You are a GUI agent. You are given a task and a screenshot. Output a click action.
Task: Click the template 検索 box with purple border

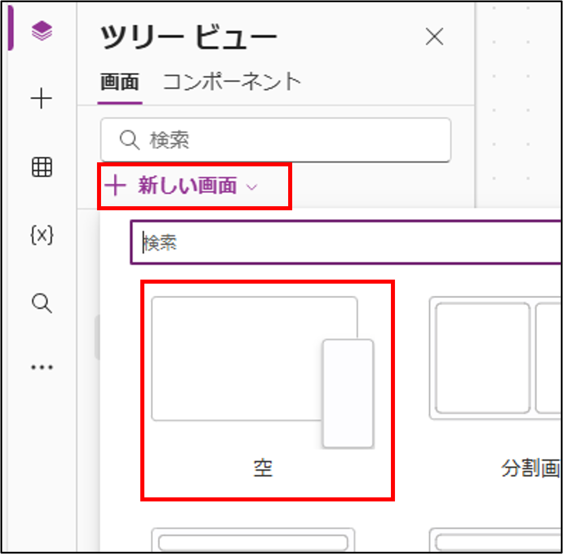(346, 243)
